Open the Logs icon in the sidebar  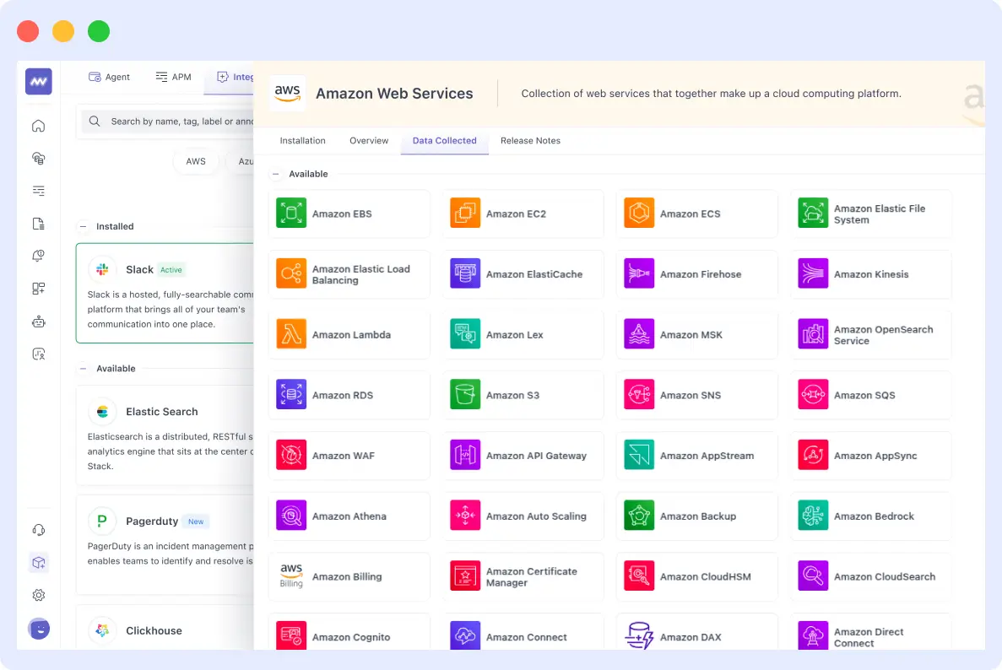38,191
